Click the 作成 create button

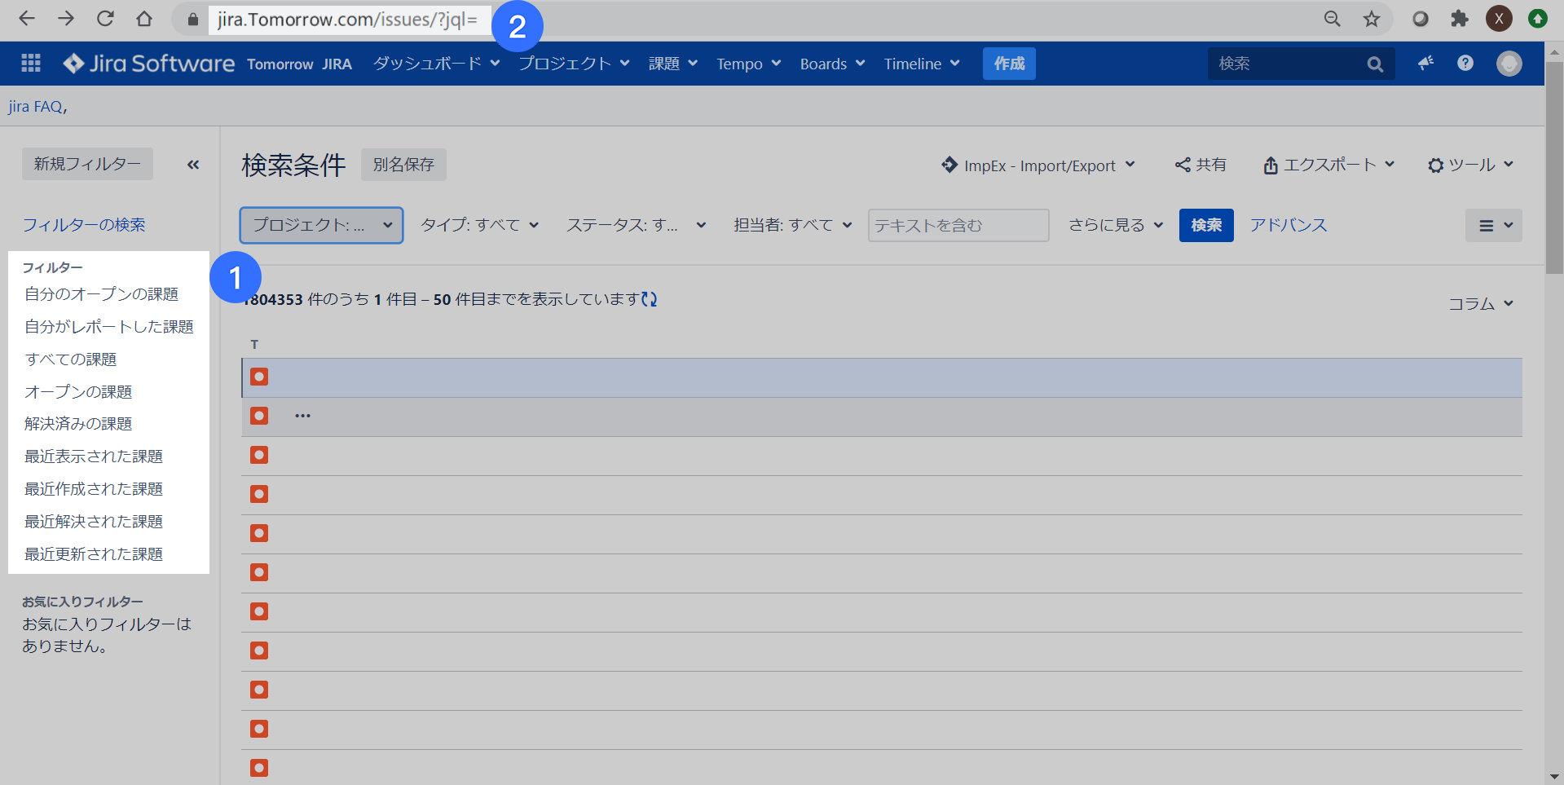(1009, 64)
